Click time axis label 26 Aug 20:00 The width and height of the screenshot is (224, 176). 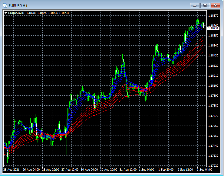pos(51,170)
